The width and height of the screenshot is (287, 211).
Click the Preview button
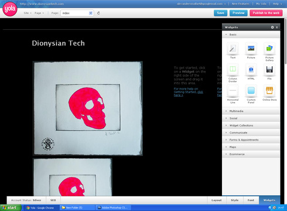pos(238,13)
